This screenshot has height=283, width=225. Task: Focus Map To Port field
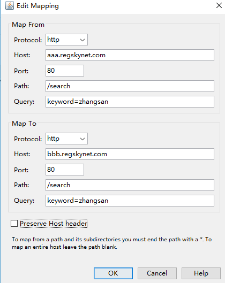click(x=65, y=170)
